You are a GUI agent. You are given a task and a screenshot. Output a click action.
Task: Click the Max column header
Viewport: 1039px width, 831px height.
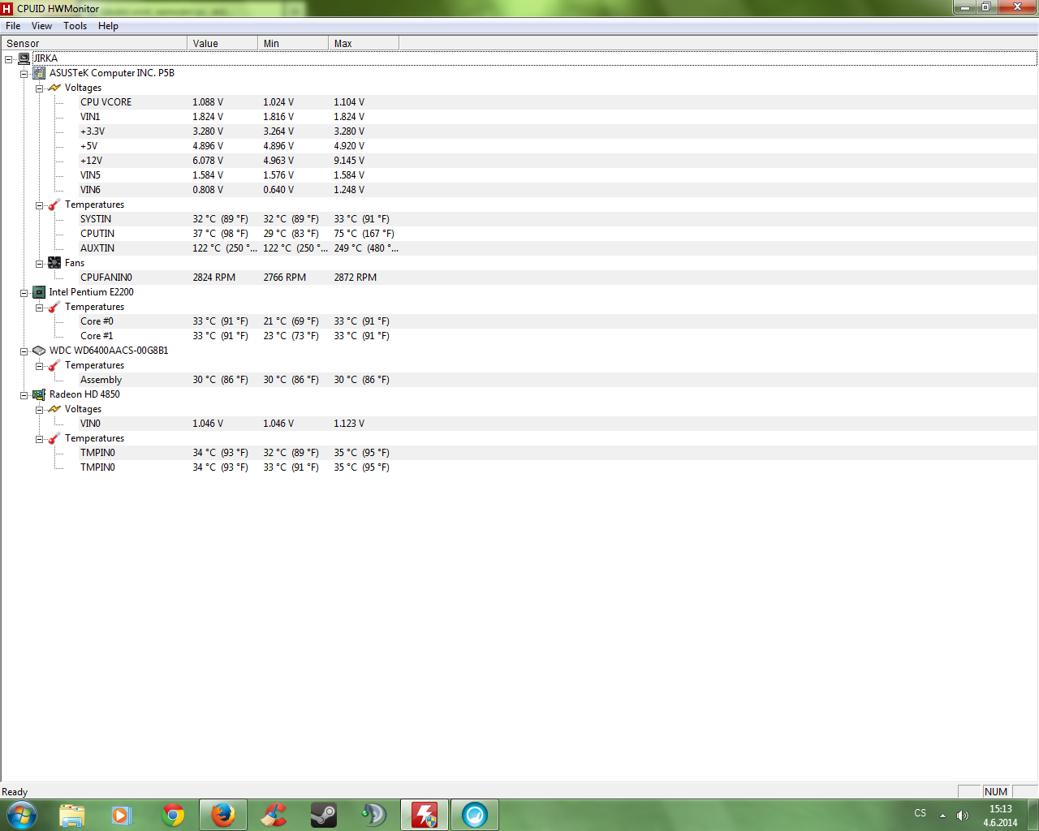pyautogui.click(x=364, y=43)
